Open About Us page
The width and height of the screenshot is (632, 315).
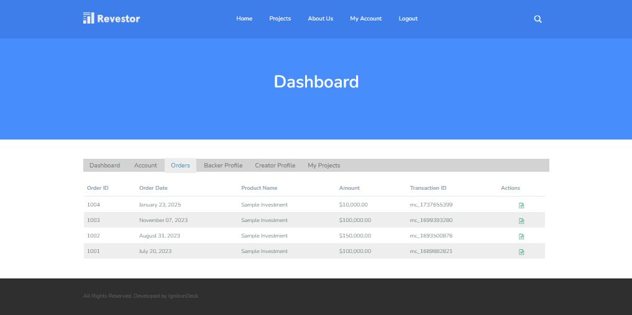pos(321,19)
